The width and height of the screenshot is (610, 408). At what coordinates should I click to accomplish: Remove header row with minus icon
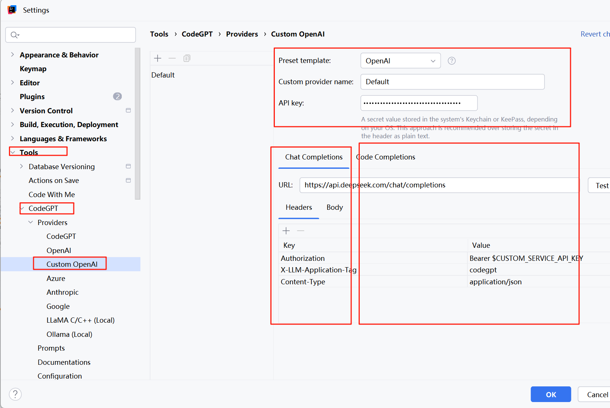click(301, 231)
